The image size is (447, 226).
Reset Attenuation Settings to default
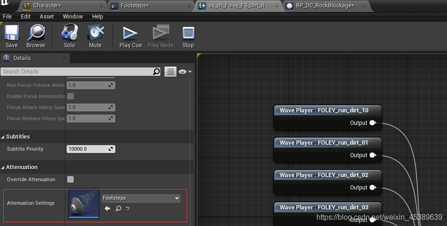pyautogui.click(x=128, y=208)
